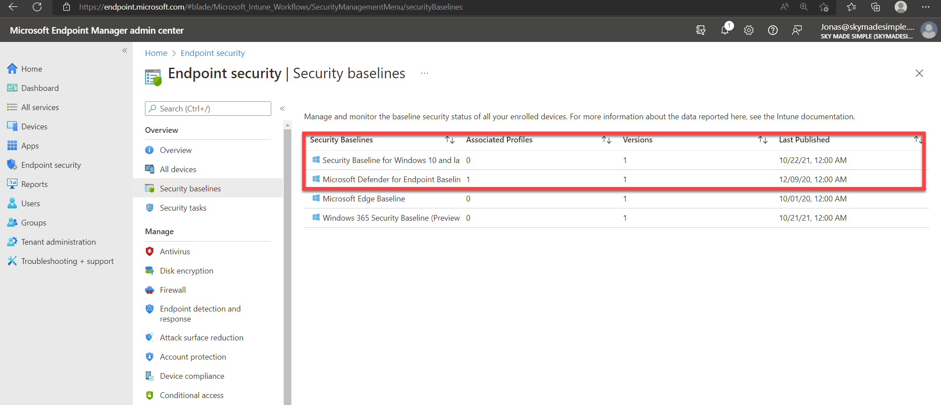The width and height of the screenshot is (941, 405).
Task: Toggle sort on Associated Profiles column
Action: click(607, 139)
